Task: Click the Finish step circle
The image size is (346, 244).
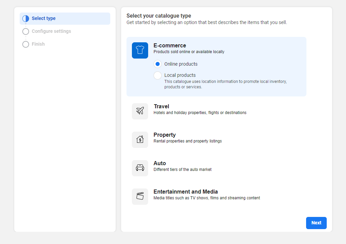Action: [26, 44]
